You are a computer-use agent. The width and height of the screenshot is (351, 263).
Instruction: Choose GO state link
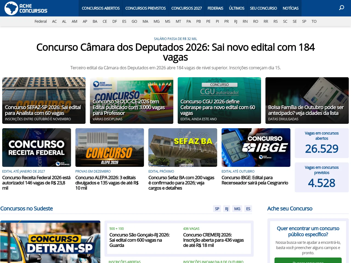134,21
